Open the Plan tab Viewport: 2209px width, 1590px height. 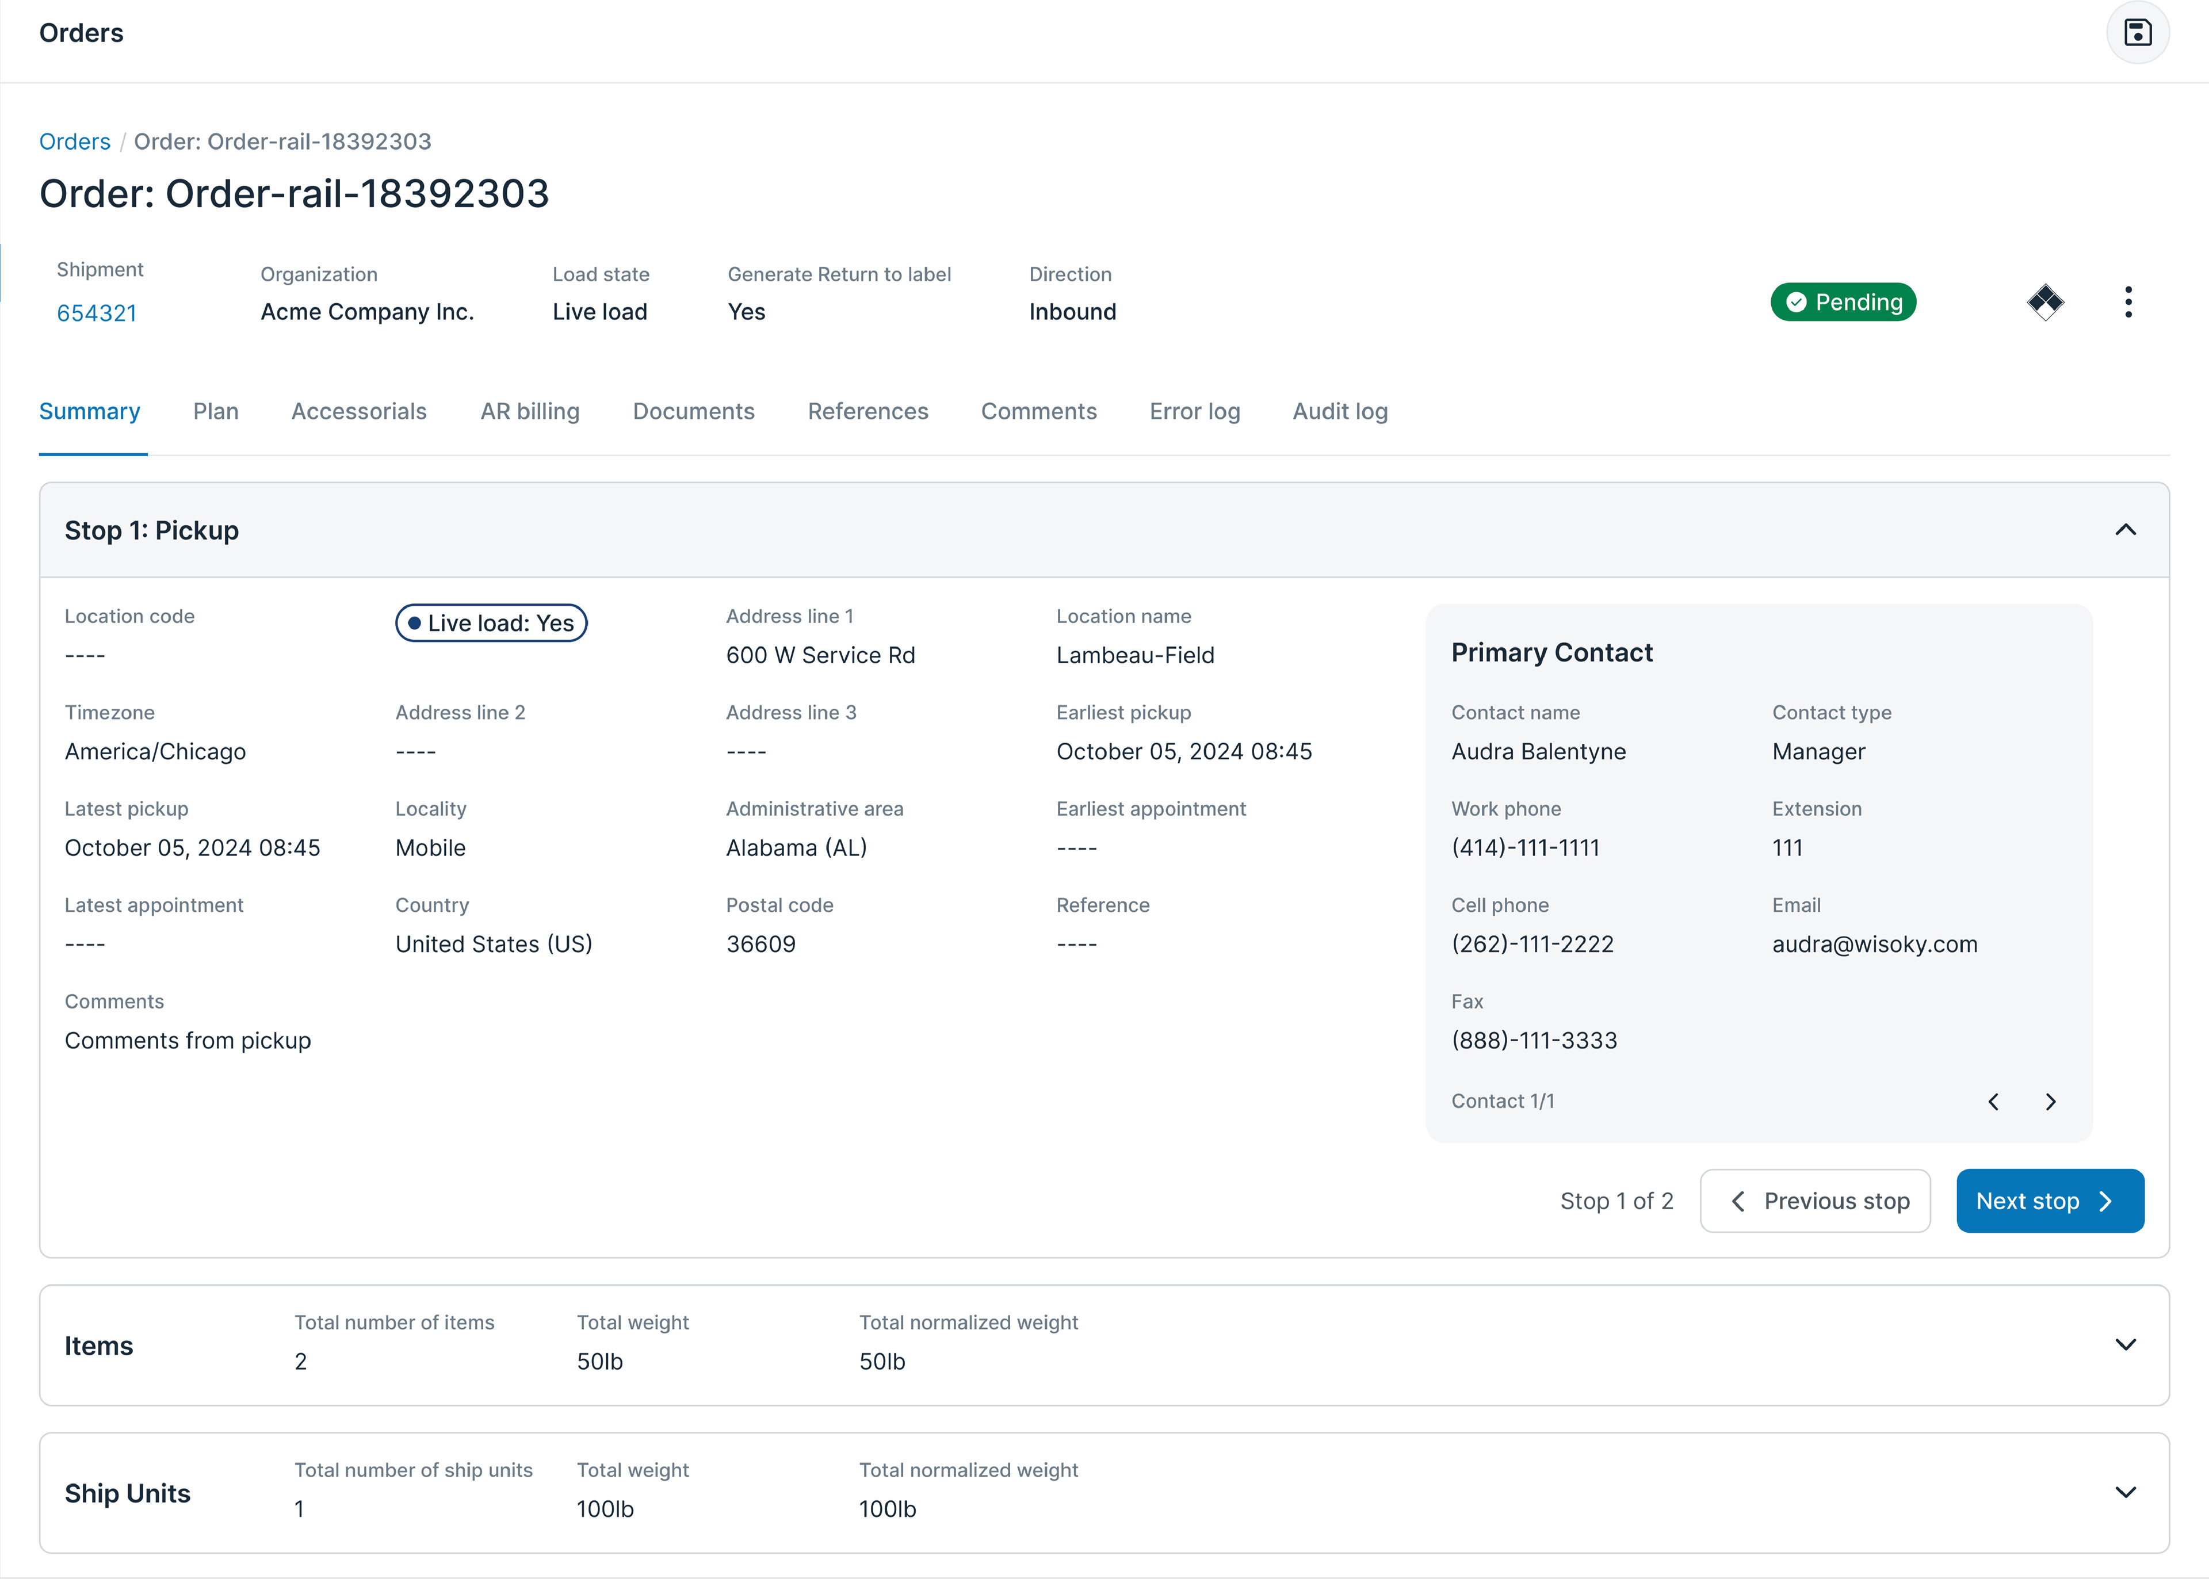(x=216, y=411)
